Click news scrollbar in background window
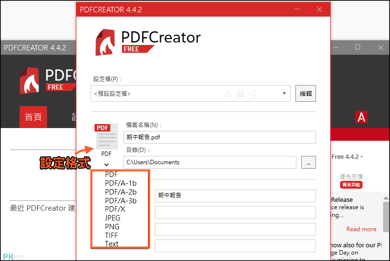 point(386,217)
